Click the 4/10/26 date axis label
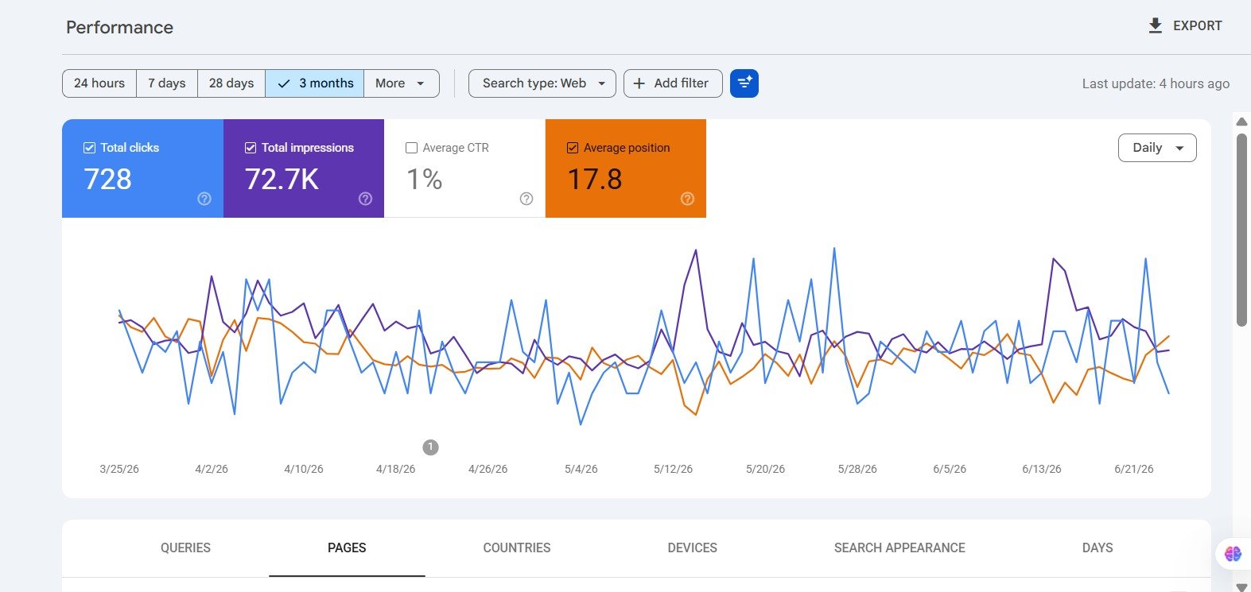This screenshot has width=1251, height=592. point(304,469)
